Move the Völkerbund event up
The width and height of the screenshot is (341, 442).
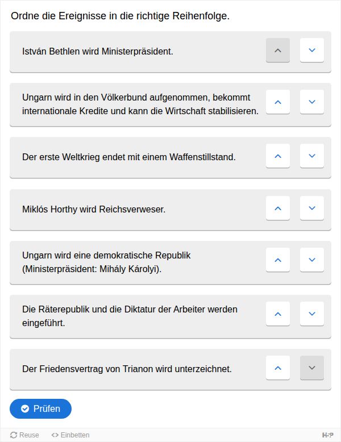(x=278, y=102)
